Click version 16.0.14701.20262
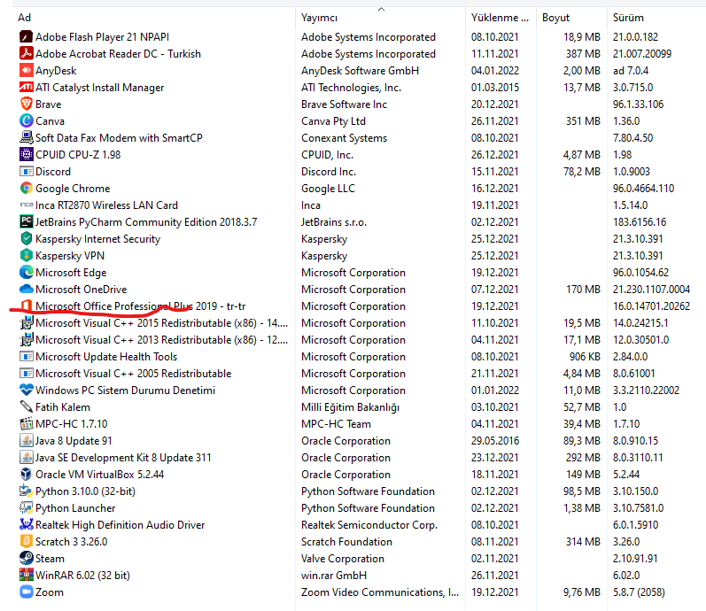 (x=651, y=306)
